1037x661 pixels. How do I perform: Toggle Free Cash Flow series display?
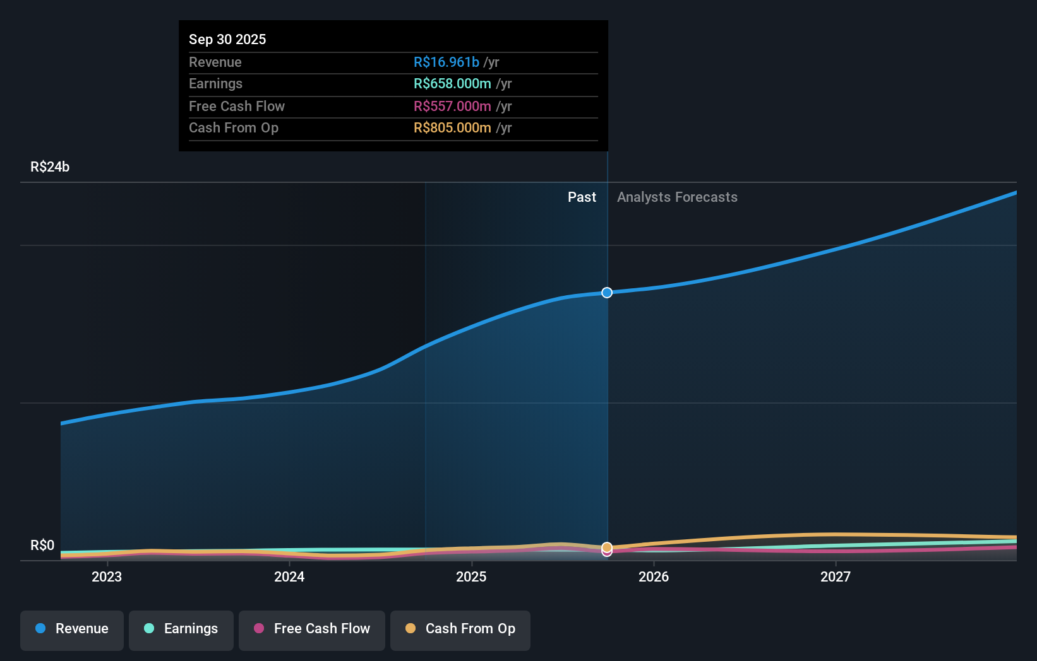(x=311, y=630)
